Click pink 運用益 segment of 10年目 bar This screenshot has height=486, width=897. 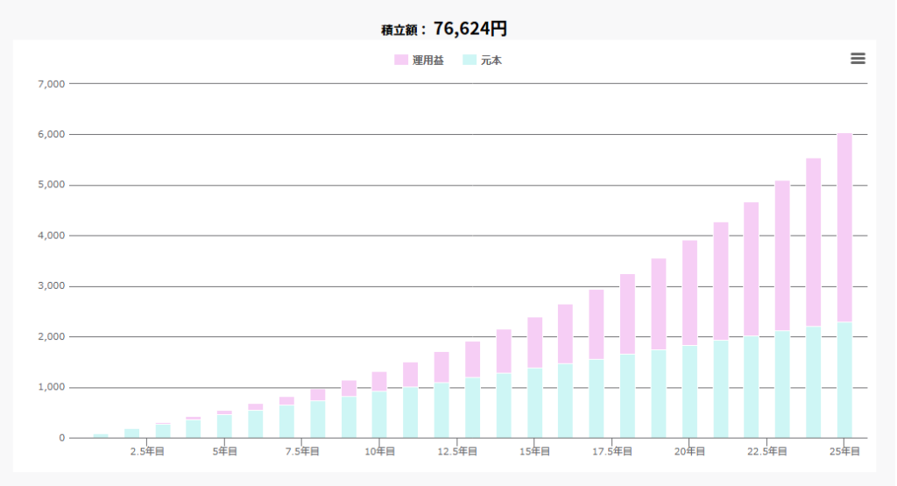[x=379, y=381]
